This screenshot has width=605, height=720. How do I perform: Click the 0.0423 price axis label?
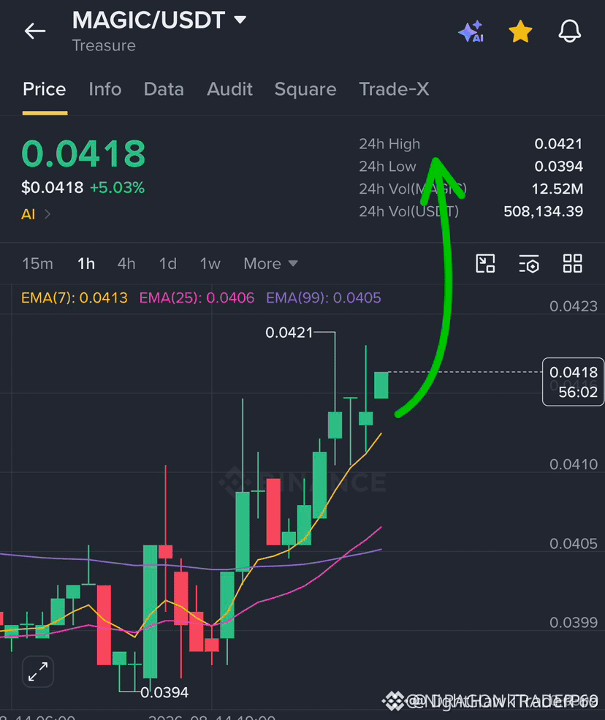[x=574, y=306]
